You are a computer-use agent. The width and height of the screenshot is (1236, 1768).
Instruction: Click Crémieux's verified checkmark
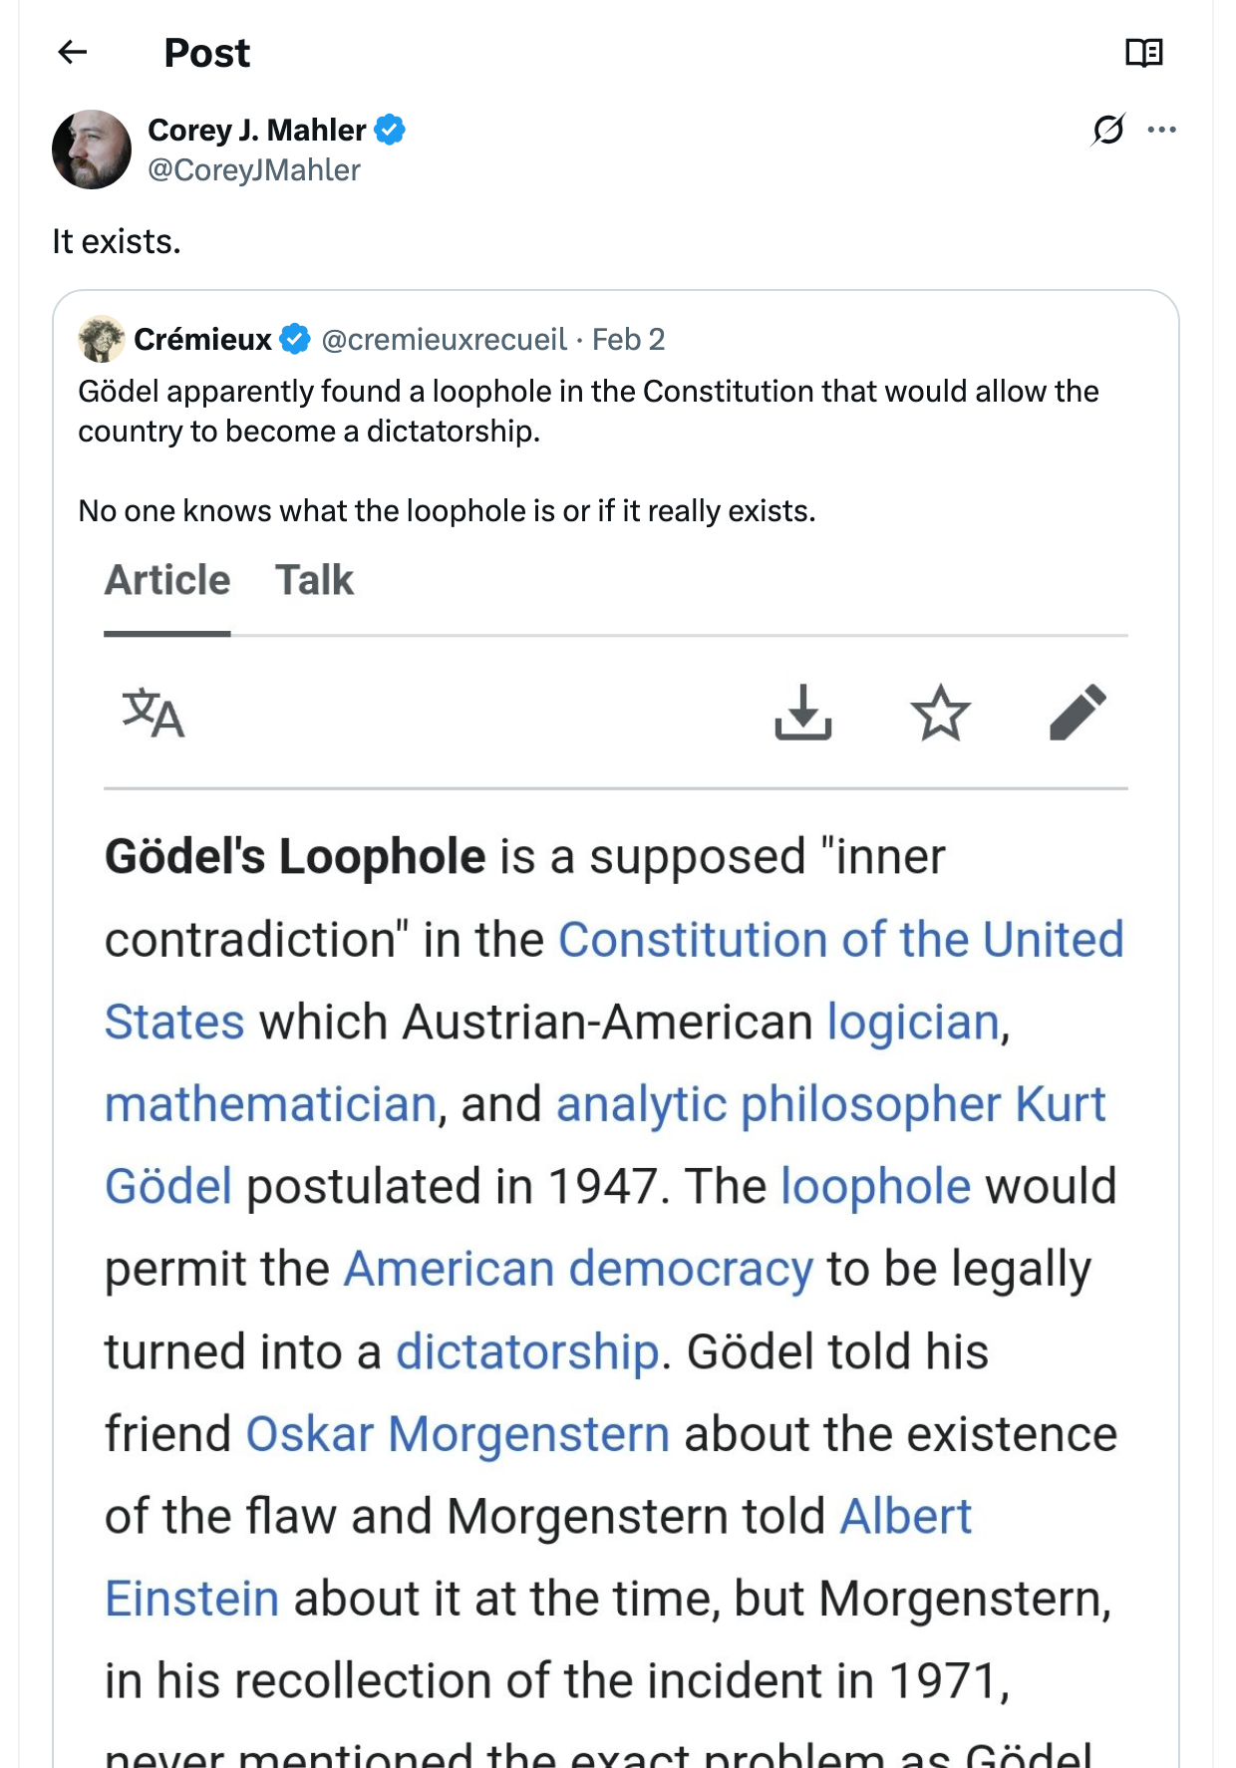(x=294, y=339)
